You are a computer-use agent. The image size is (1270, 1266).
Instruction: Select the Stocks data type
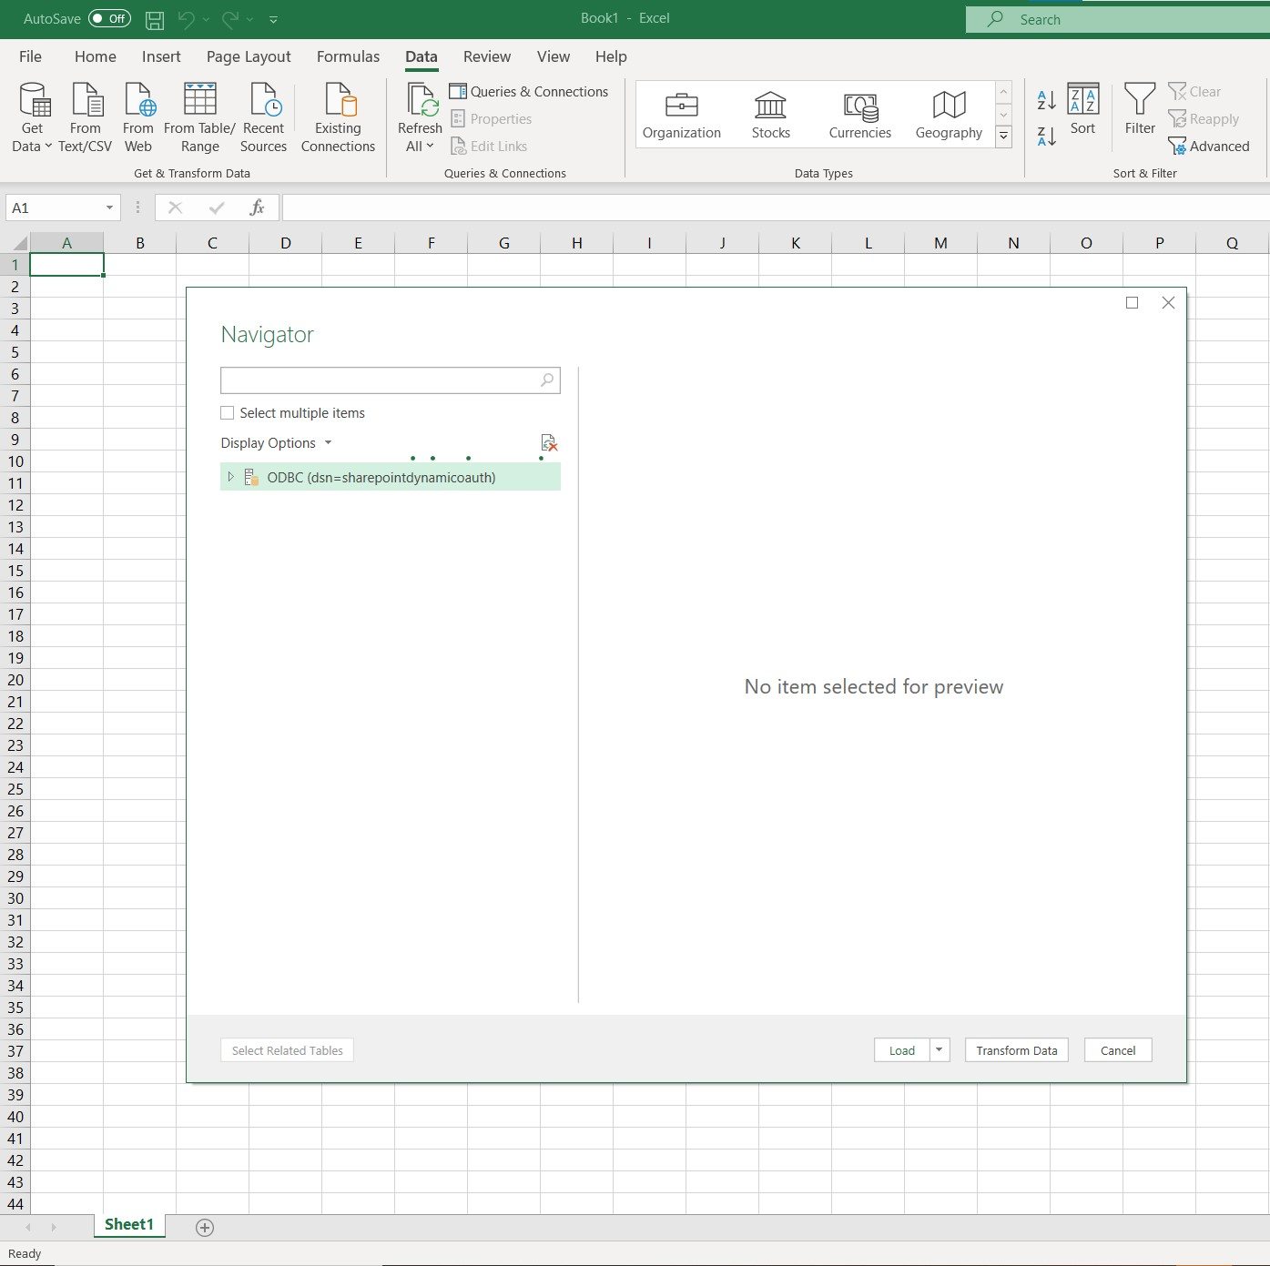coord(770,115)
